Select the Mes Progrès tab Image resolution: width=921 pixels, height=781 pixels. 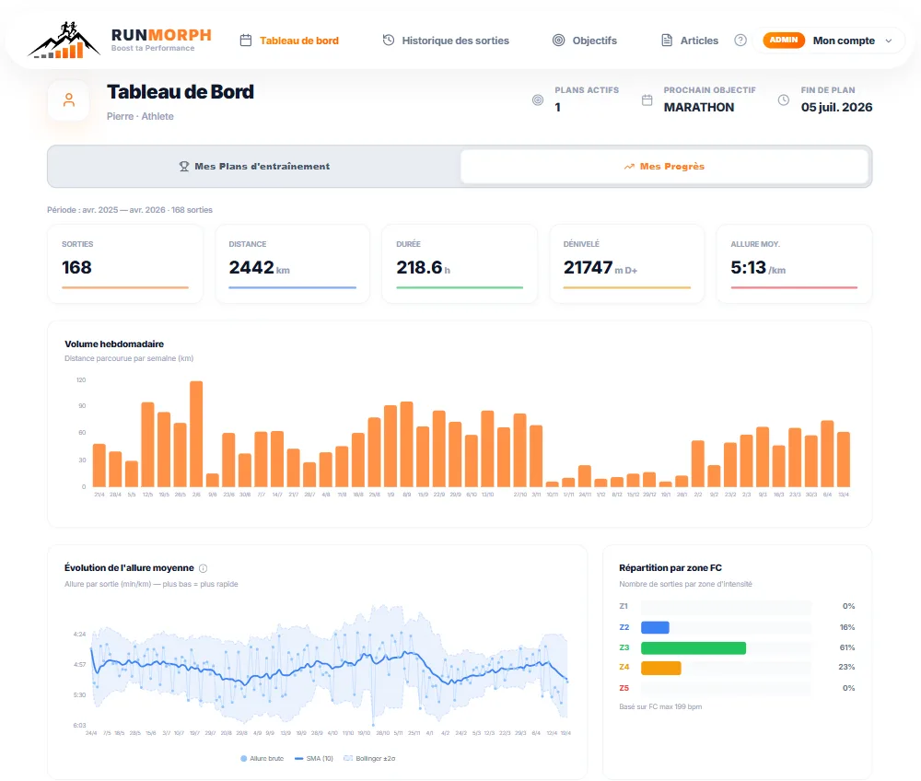[x=664, y=167]
